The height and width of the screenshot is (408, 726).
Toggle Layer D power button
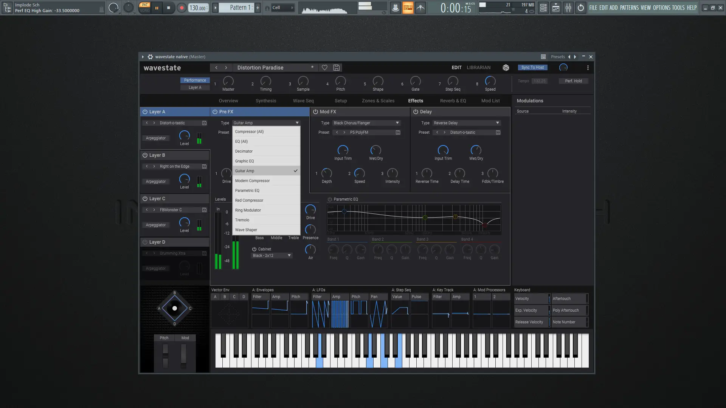click(x=145, y=242)
